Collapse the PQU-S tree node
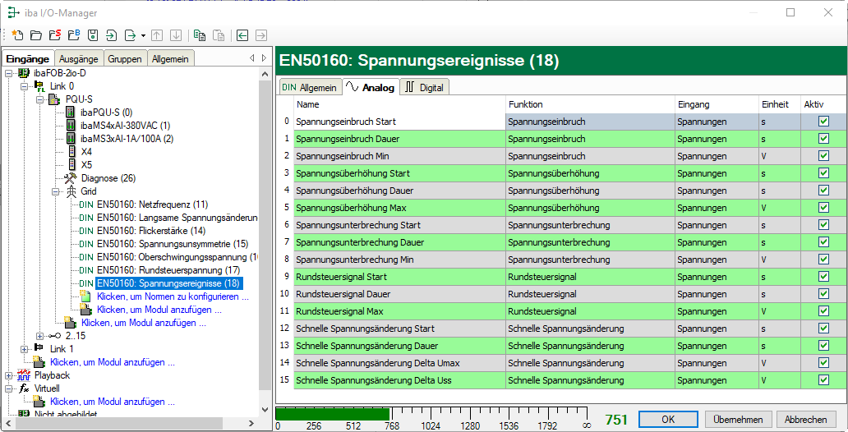The height and width of the screenshot is (432, 848). (x=39, y=99)
